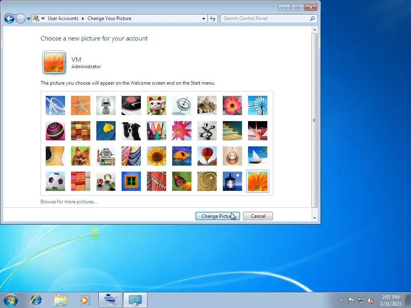Select the monarch butterfly picture

click(x=182, y=181)
